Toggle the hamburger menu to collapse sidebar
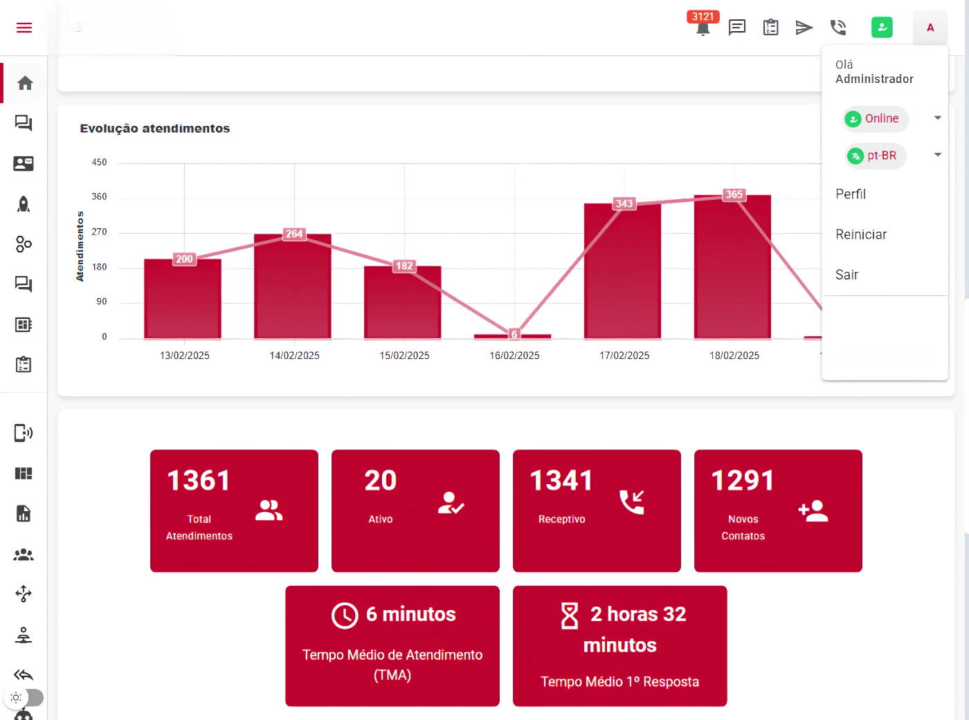969x720 pixels. point(24,28)
